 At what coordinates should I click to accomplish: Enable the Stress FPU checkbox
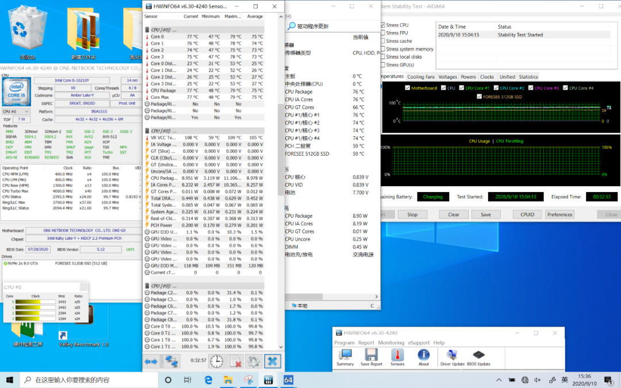click(383, 33)
